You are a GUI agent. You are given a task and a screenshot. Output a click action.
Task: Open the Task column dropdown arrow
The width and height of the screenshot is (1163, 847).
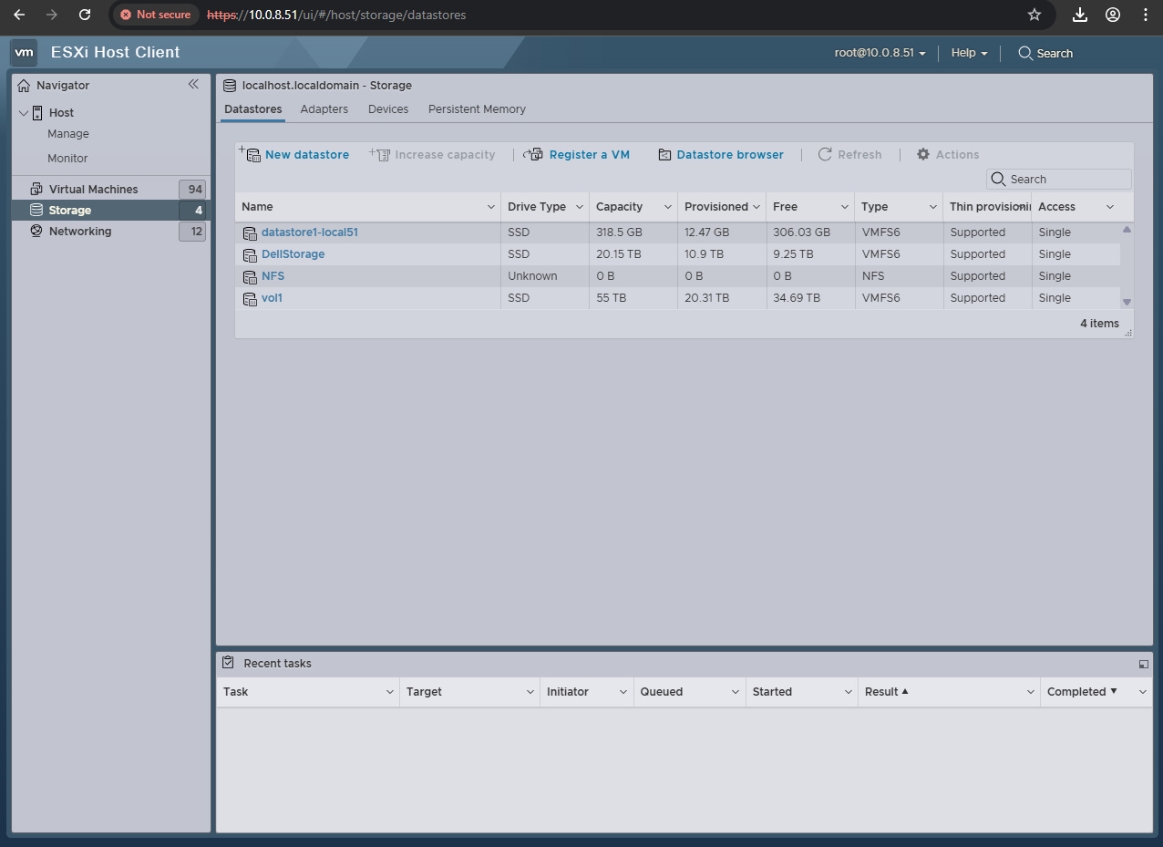tap(390, 692)
